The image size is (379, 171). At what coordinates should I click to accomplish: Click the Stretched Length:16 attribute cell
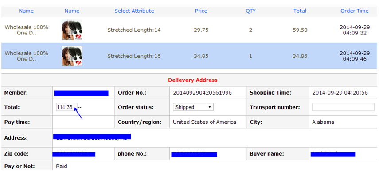(134, 56)
